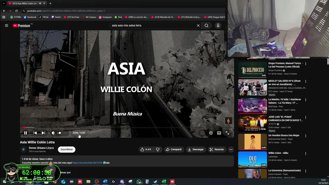Go to YouTube Premium home logo
329x185 pixels.
[22, 25]
